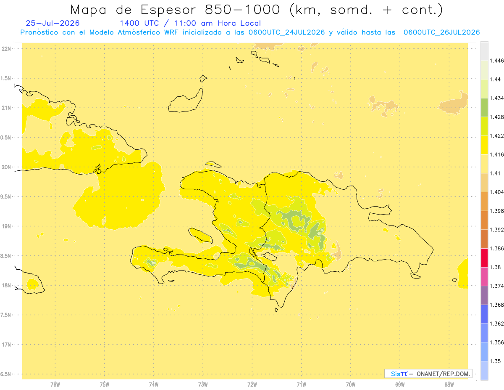Click colorbar value label '1.38'
The image size is (504, 390).
point(495,267)
